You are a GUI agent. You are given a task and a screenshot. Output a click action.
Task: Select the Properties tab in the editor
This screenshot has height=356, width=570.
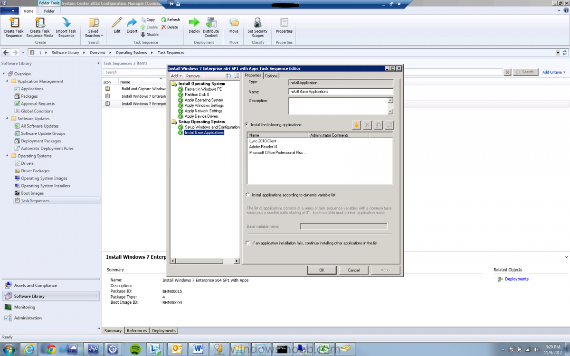(253, 75)
